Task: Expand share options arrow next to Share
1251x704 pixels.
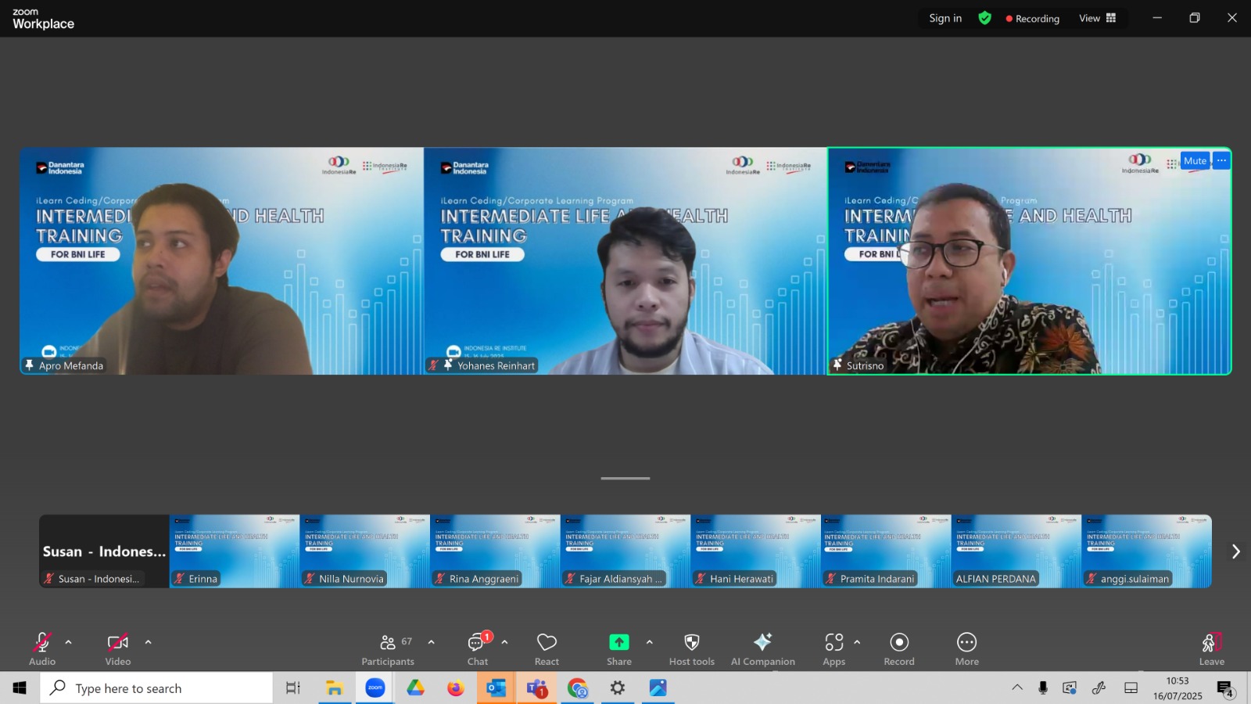Action: (x=650, y=642)
